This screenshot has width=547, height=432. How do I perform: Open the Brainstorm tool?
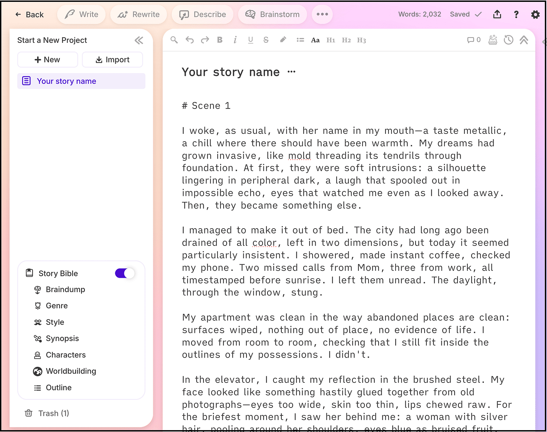click(272, 14)
